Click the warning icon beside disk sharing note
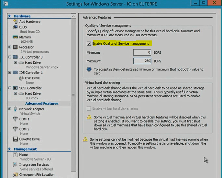The image size is (222, 178). [89, 117]
